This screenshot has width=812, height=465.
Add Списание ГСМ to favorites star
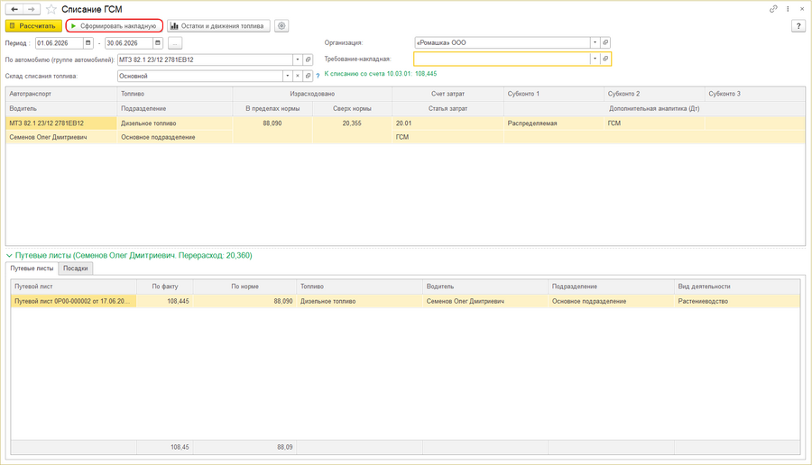(x=51, y=9)
